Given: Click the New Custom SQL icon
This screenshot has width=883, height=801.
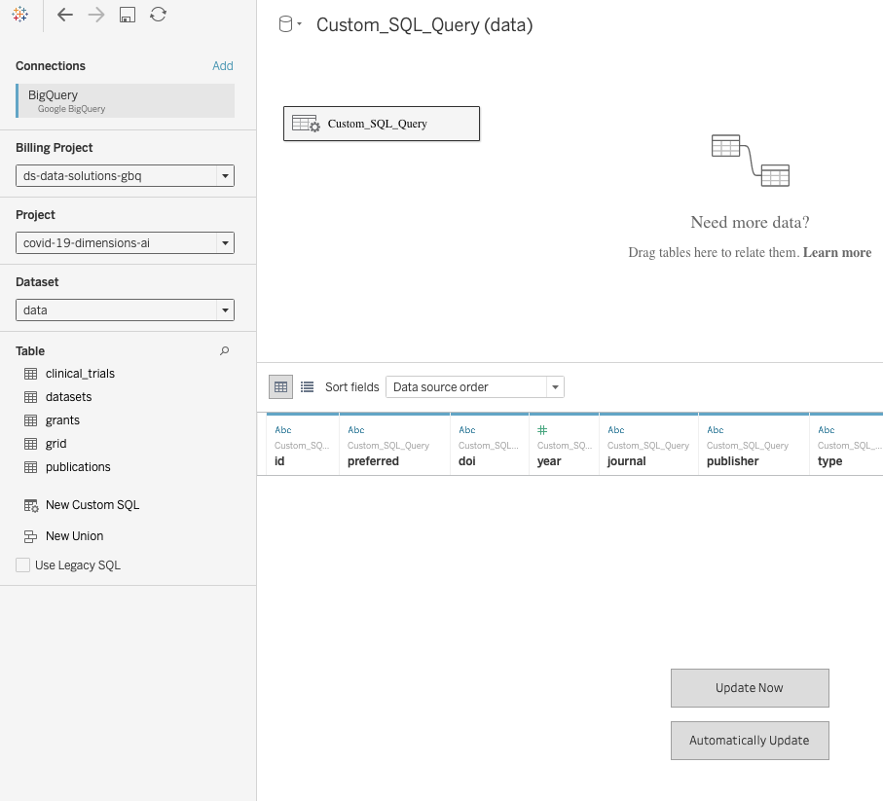Looking at the screenshot, I should (31, 505).
